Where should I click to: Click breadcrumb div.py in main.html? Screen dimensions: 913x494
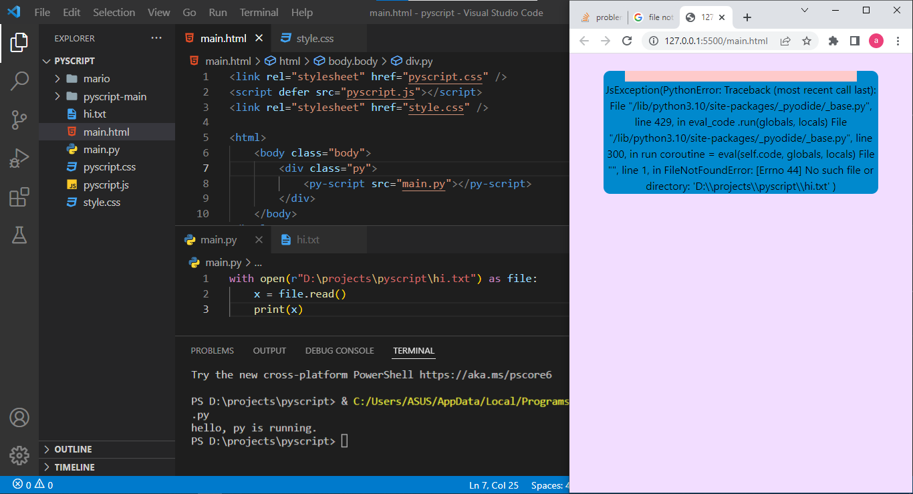(x=411, y=61)
